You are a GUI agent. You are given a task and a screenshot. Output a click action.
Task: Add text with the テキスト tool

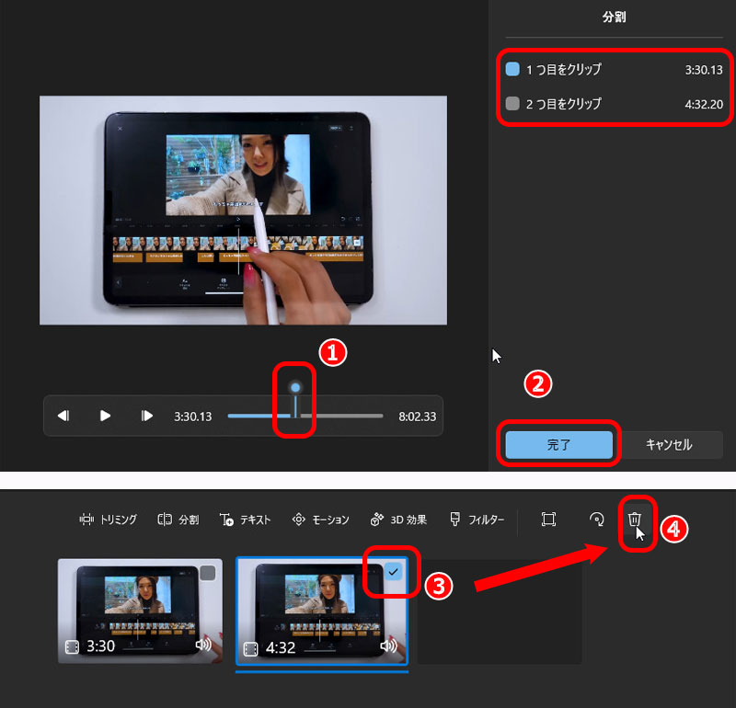(x=246, y=520)
